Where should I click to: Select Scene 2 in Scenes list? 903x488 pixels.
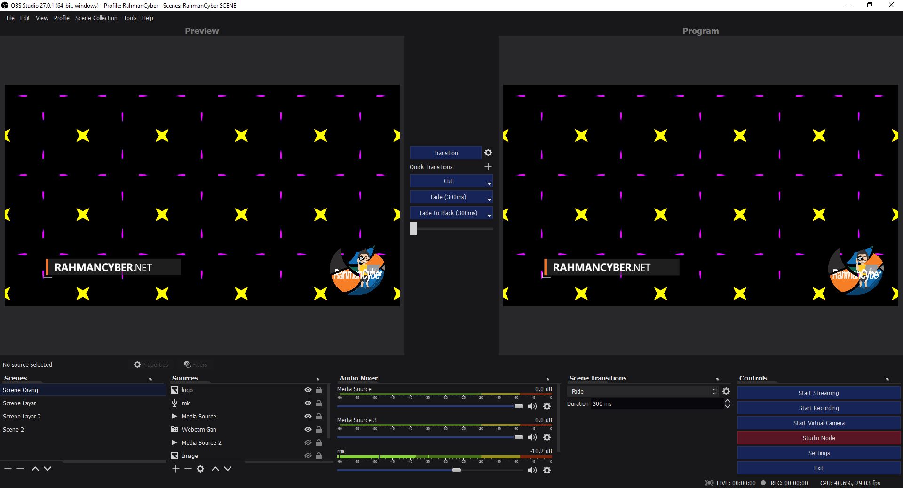tap(83, 429)
